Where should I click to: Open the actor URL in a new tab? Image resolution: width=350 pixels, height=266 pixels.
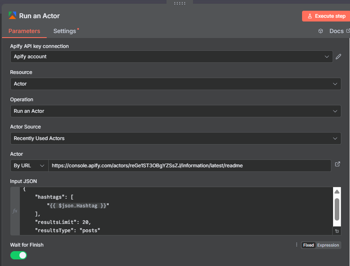[338, 164]
